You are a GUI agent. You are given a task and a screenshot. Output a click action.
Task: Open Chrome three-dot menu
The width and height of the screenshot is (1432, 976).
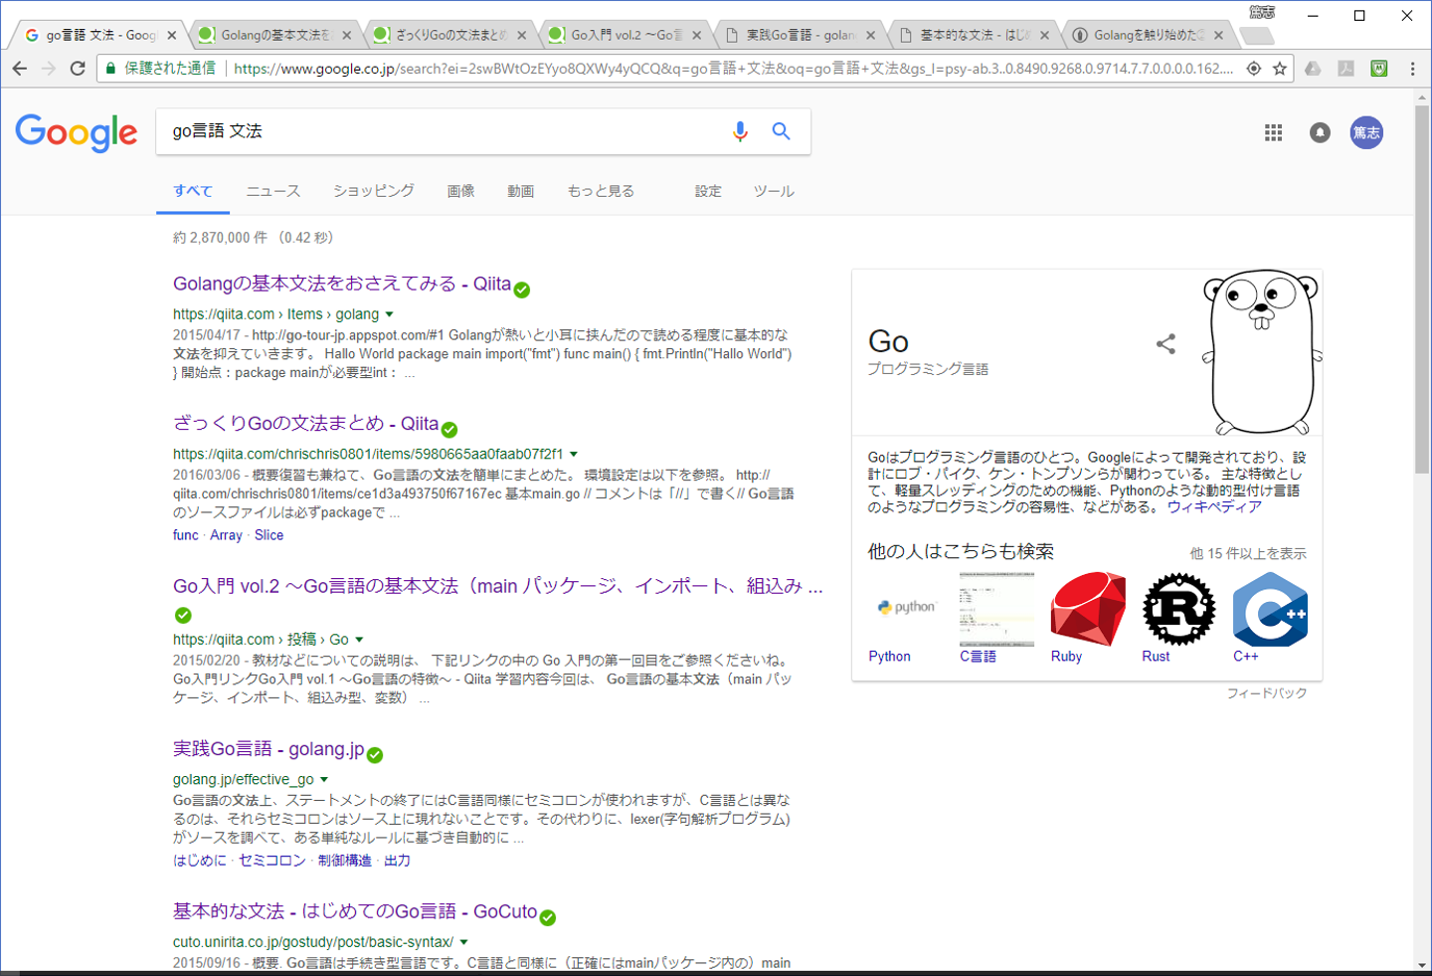coord(1412,69)
